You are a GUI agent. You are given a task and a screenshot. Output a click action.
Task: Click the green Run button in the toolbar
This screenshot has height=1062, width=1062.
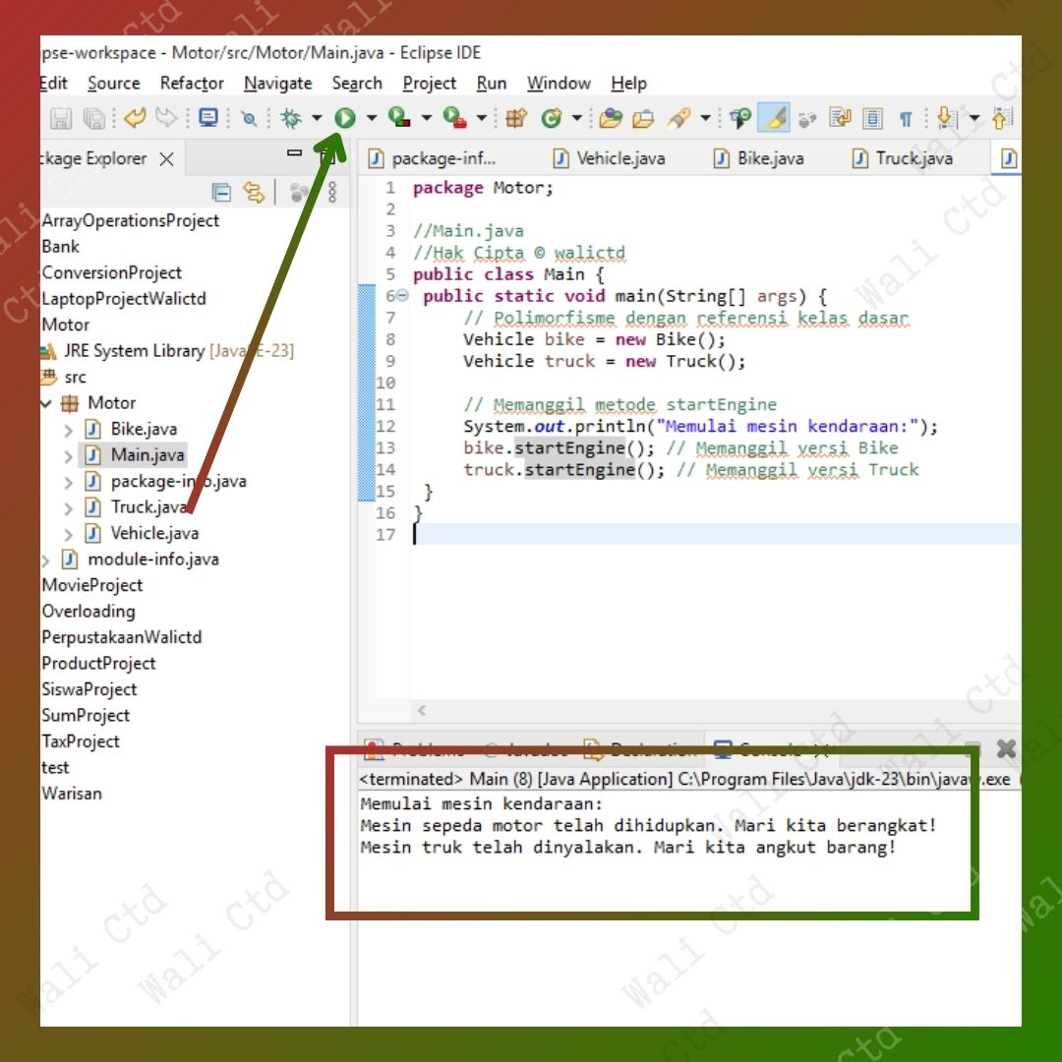click(x=345, y=118)
